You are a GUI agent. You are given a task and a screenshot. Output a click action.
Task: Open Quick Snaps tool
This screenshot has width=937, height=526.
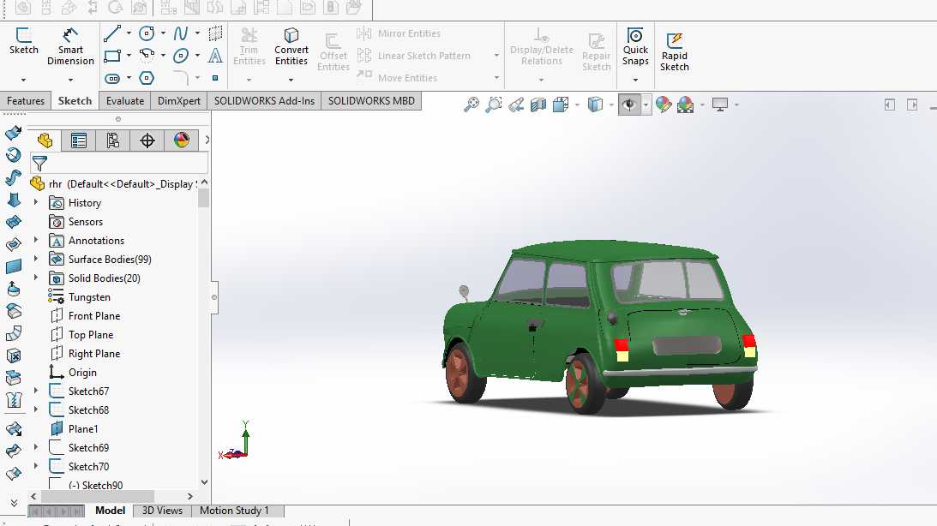[x=635, y=46]
